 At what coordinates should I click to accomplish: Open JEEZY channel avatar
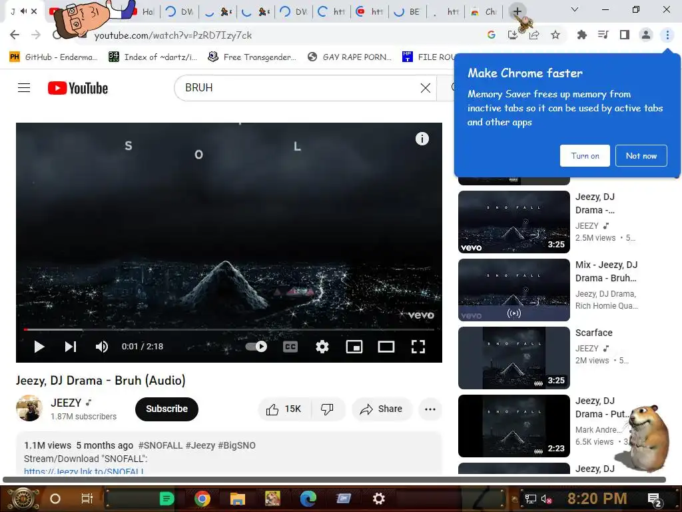(x=29, y=408)
